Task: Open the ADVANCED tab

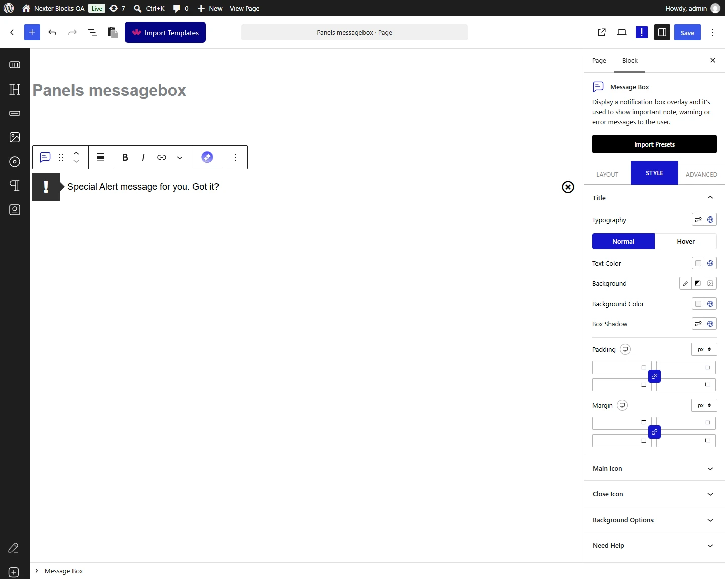Action: [x=701, y=174]
